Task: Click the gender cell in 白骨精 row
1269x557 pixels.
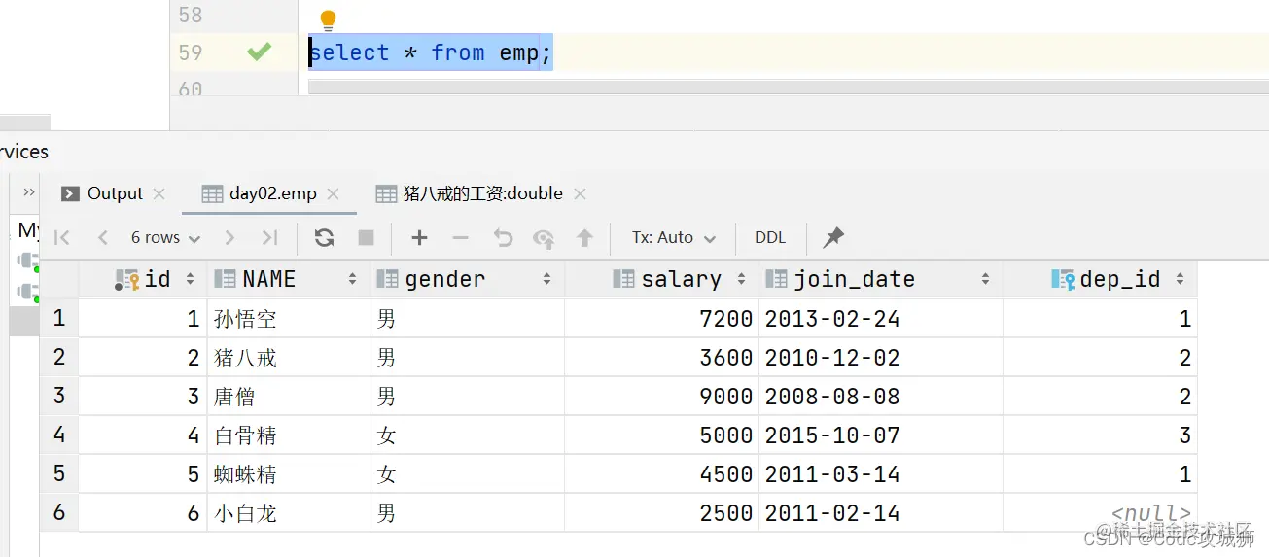Action: pyautogui.click(x=468, y=435)
